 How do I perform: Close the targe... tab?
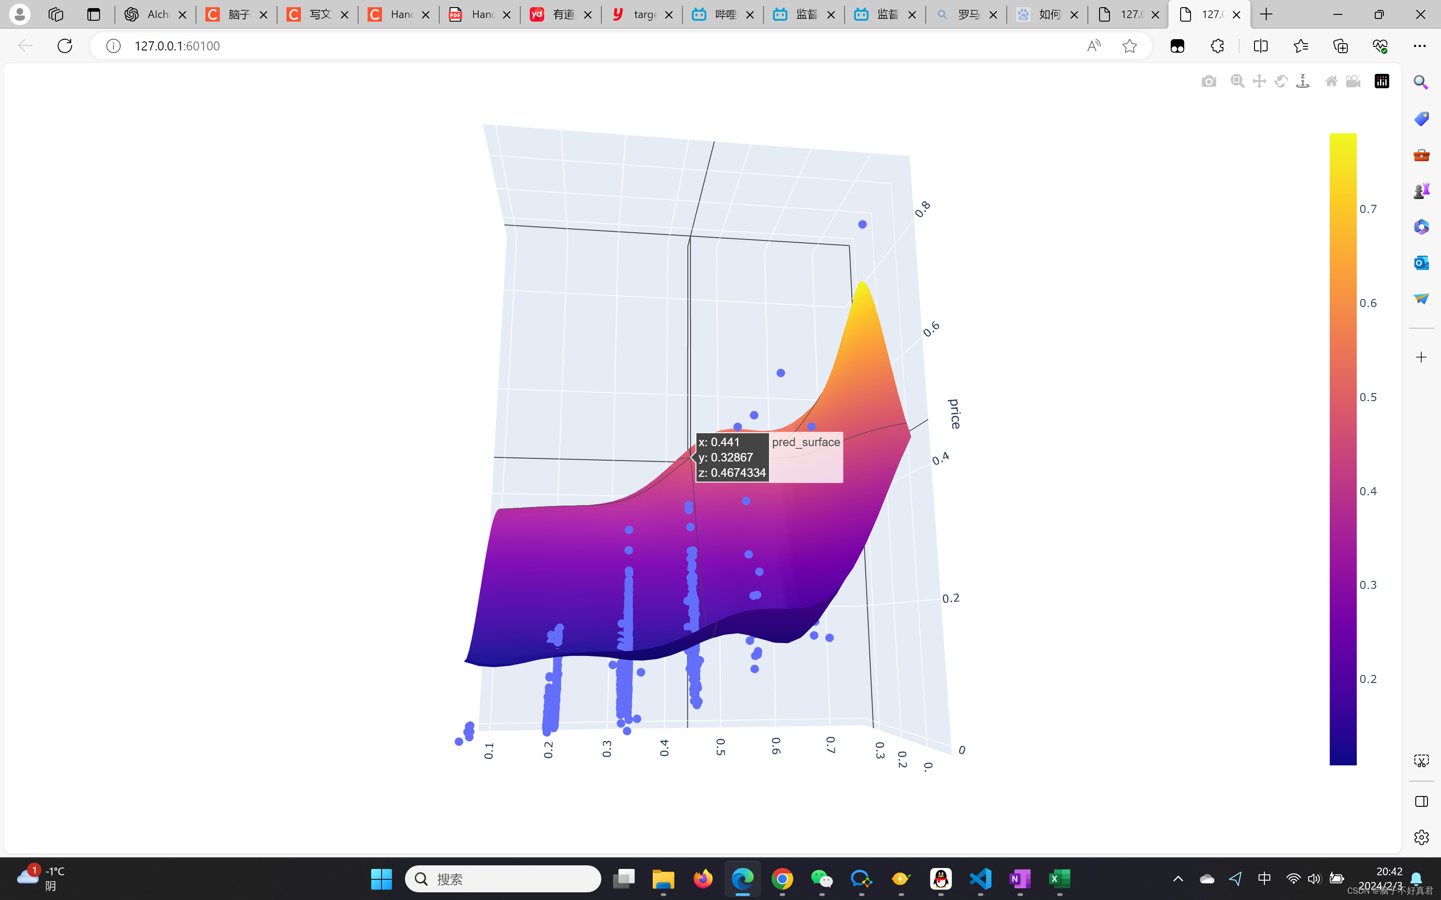tap(668, 15)
